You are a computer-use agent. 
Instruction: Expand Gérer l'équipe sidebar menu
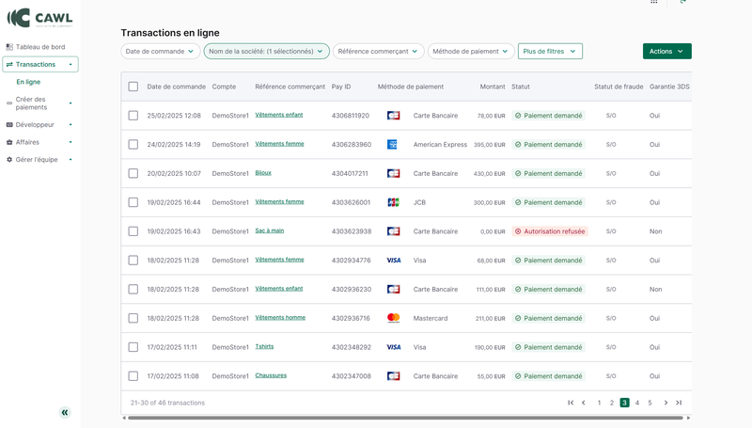70,159
